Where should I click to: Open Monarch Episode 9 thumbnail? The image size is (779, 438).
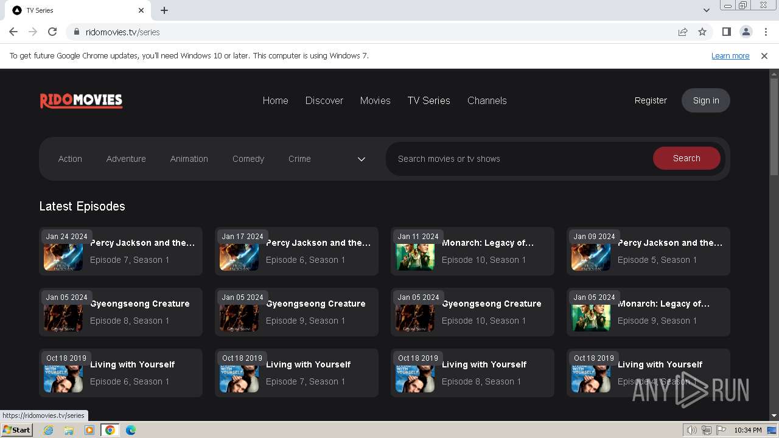click(591, 318)
